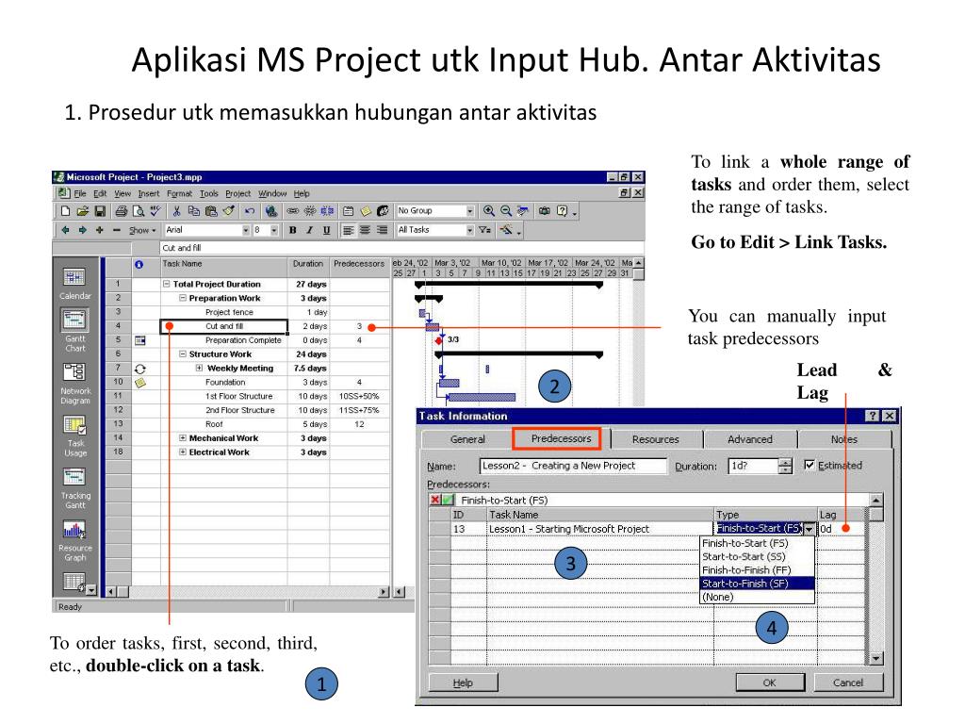Screen dimensions: 965x724
Task: Click the Undo arrow icon
Action: click(x=249, y=211)
